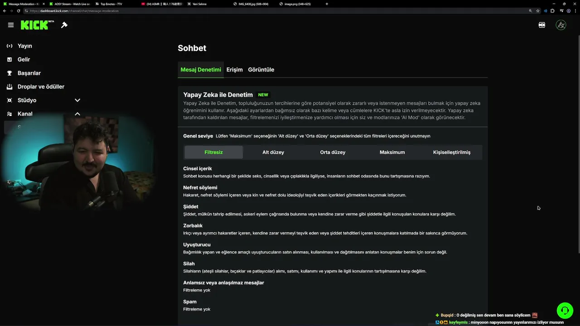580x326 pixels.
Task: Click the green NEW badge
Action: point(263,95)
